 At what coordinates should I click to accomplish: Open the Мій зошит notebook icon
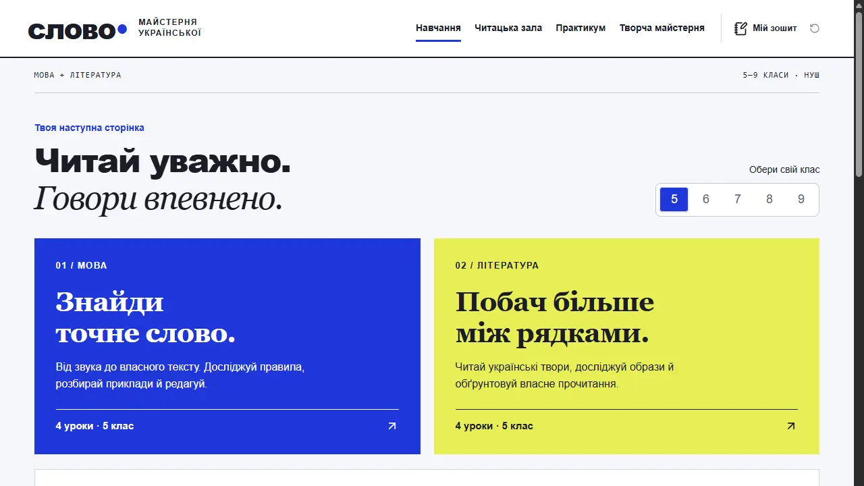[x=740, y=28]
